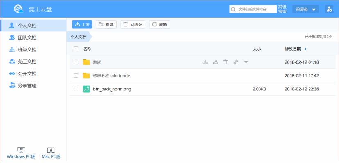Click the search magnifier icon
Viewport: 339px width, 163px height.
tap(233, 9)
